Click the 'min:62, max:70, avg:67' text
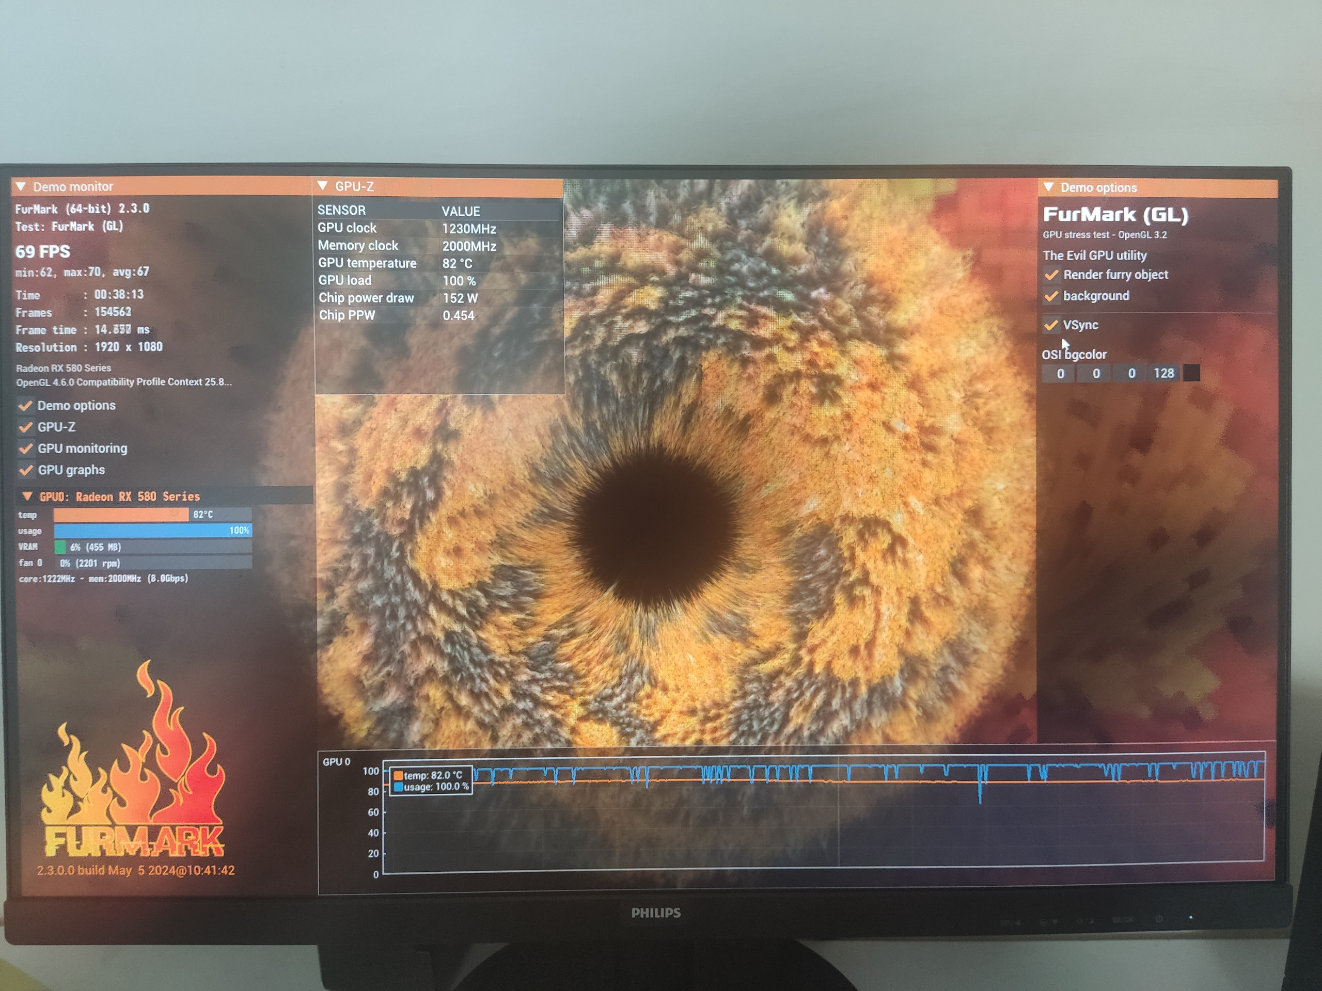 coord(83,273)
